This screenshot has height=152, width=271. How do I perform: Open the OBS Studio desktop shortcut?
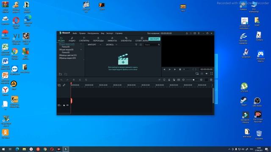[x=257, y=102]
